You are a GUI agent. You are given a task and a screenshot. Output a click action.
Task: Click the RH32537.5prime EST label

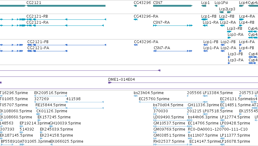tap(169, 142)
